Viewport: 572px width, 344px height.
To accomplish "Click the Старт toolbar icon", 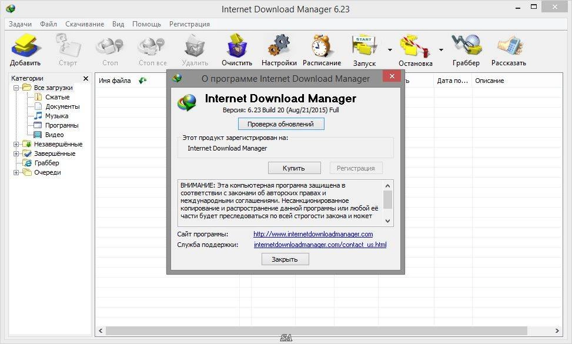I will (68, 46).
